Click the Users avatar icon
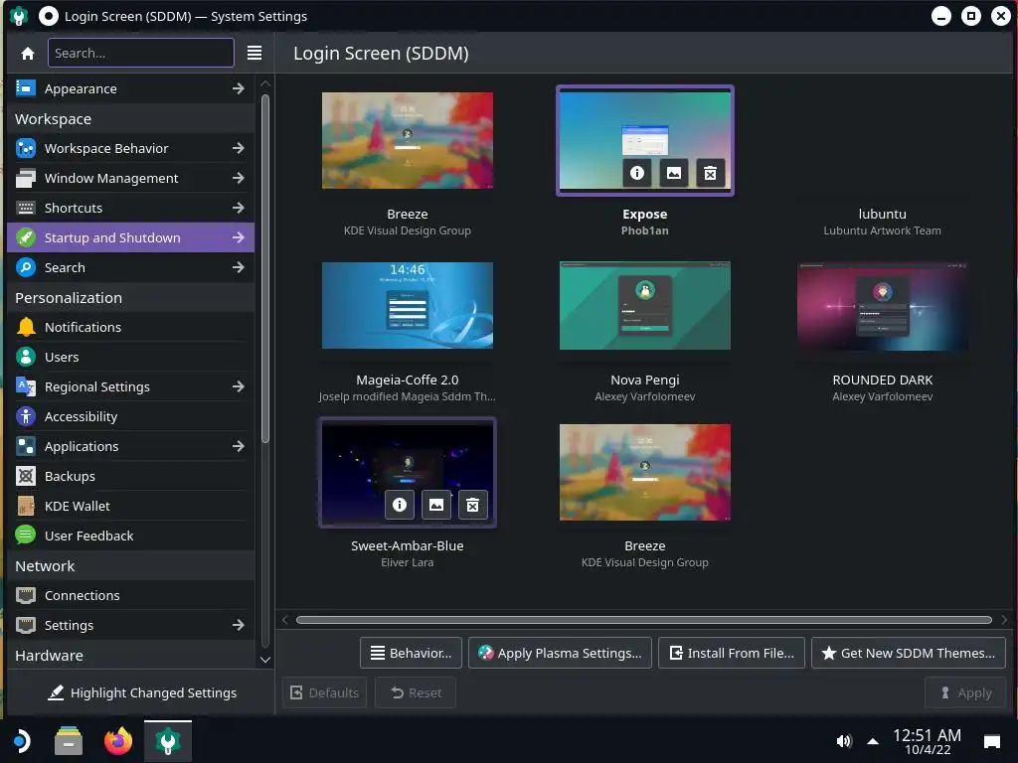The width and height of the screenshot is (1018, 763). pos(26,357)
